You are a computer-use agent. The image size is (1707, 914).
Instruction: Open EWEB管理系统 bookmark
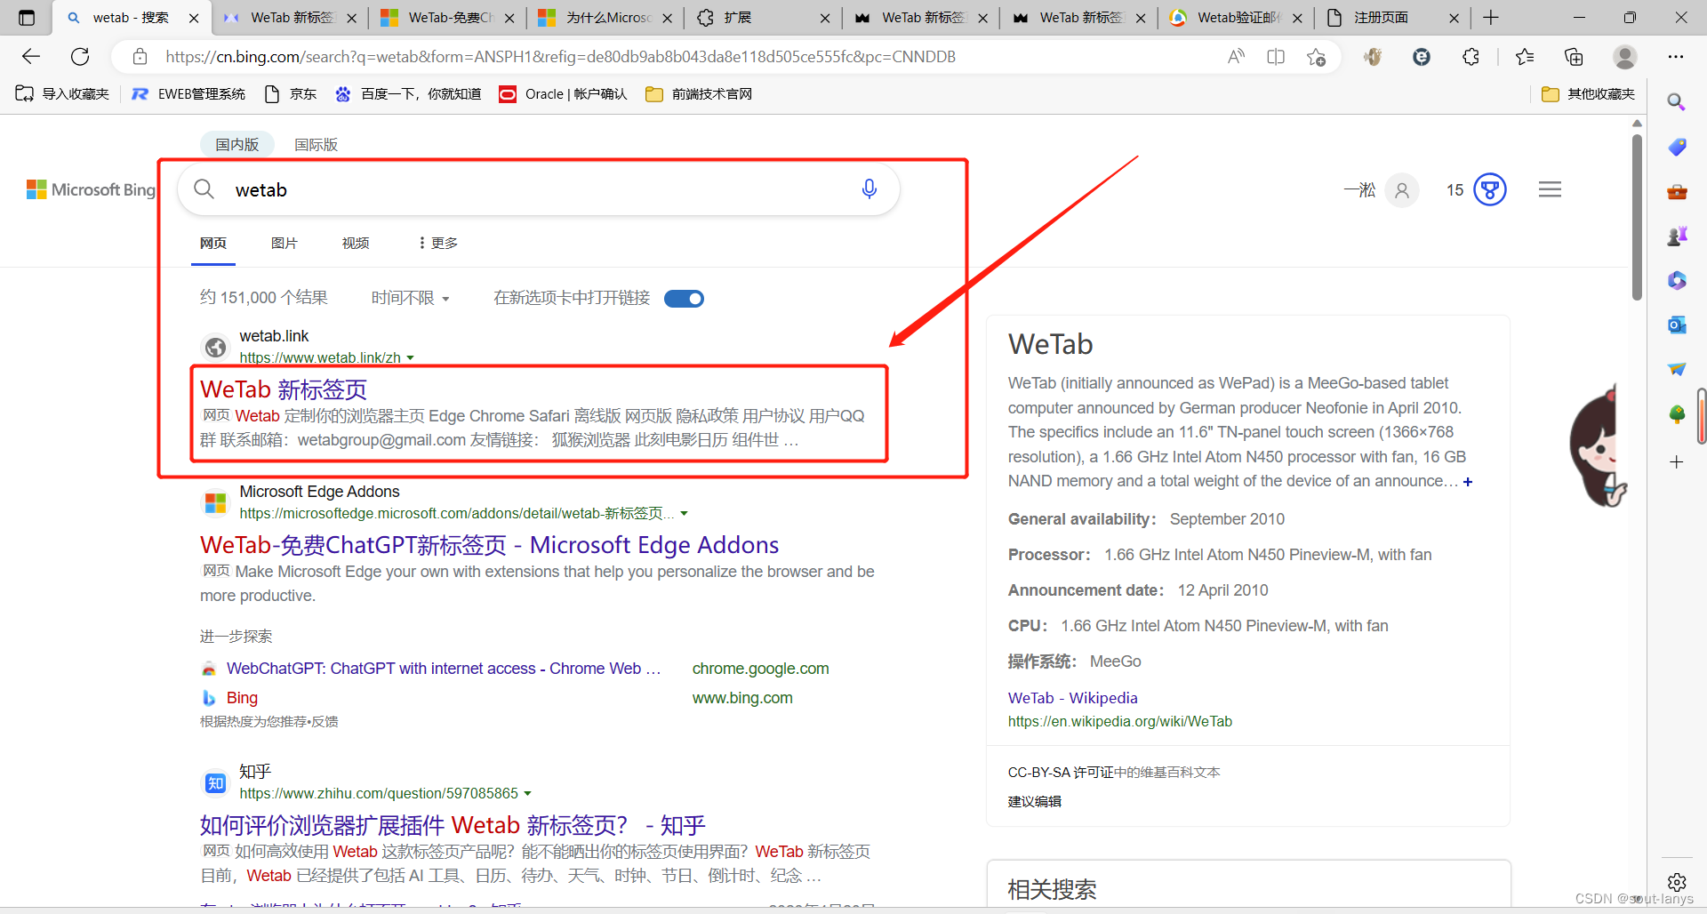coord(188,94)
